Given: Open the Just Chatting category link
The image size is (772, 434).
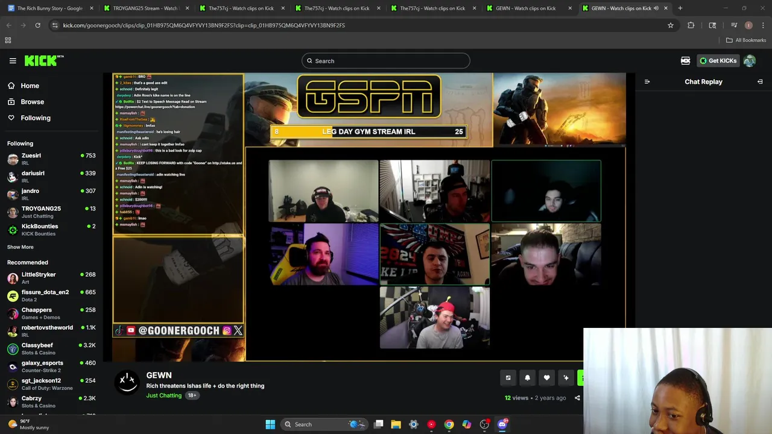Looking at the screenshot, I should point(163,395).
